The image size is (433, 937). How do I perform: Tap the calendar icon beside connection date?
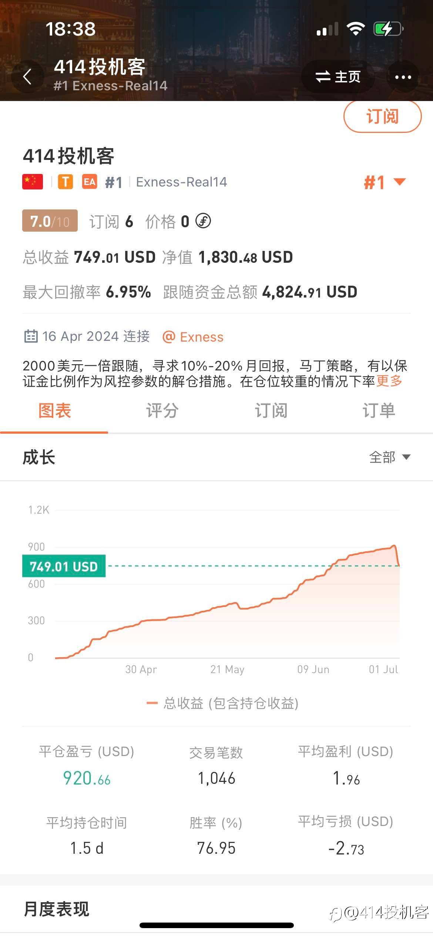click(31, 336)
